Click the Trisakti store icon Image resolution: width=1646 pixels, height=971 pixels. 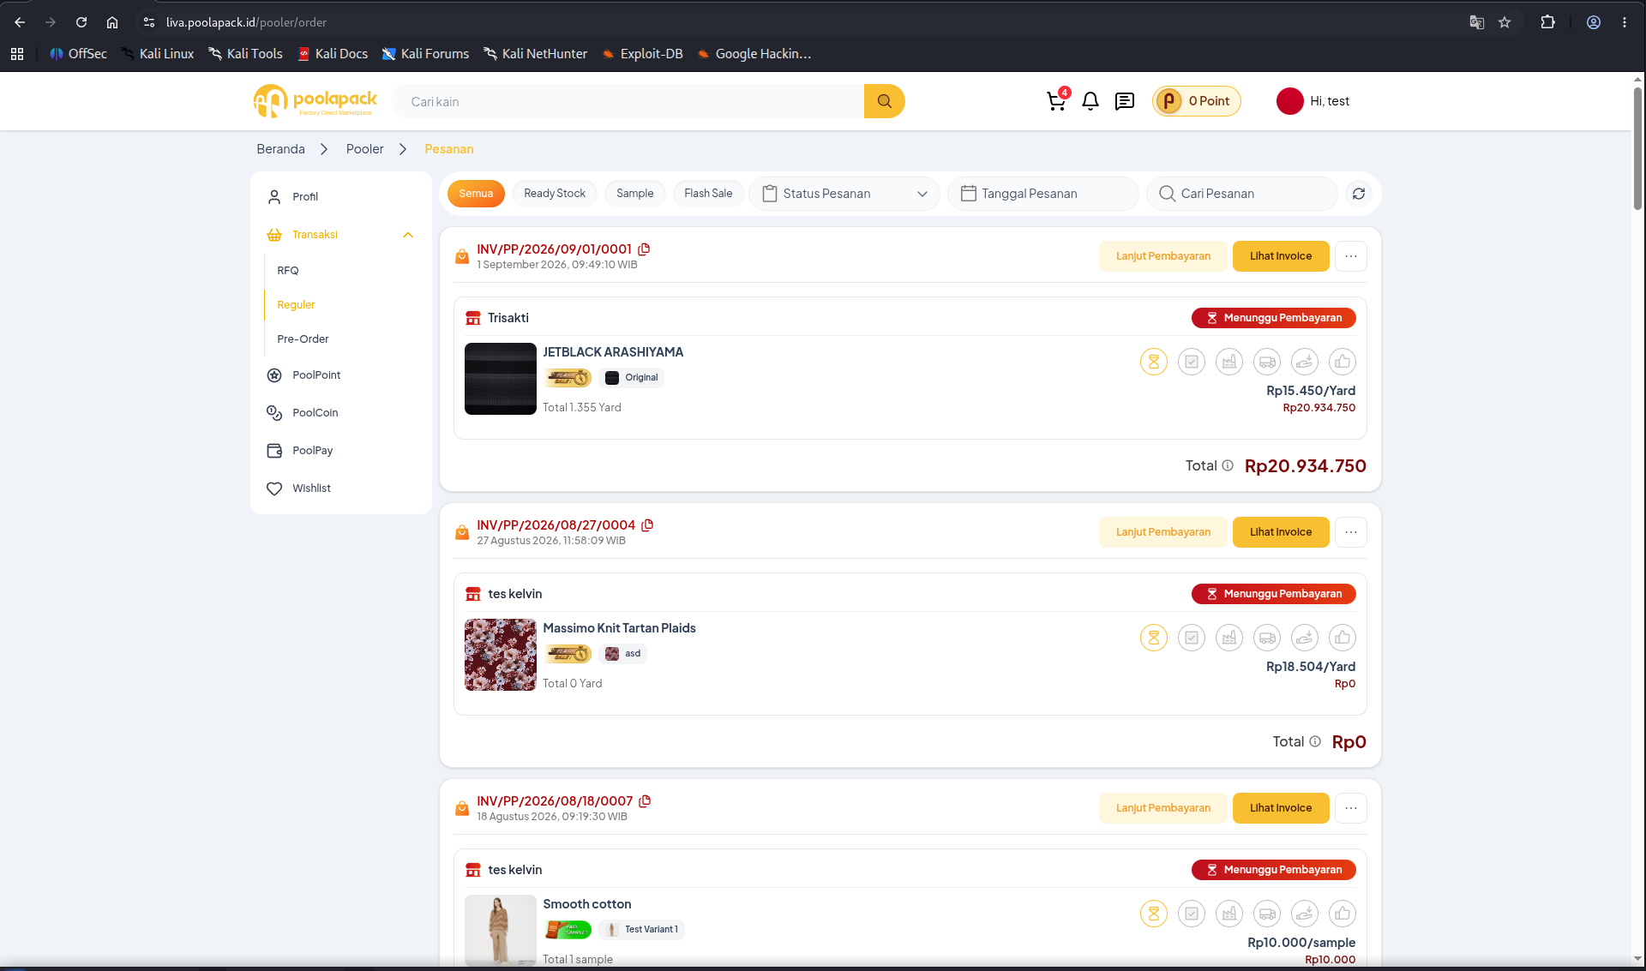pos(473,318)
